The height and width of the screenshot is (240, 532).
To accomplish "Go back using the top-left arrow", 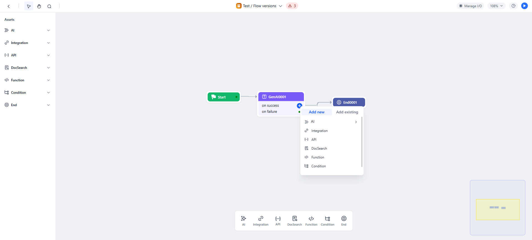I will coord(9,6).
